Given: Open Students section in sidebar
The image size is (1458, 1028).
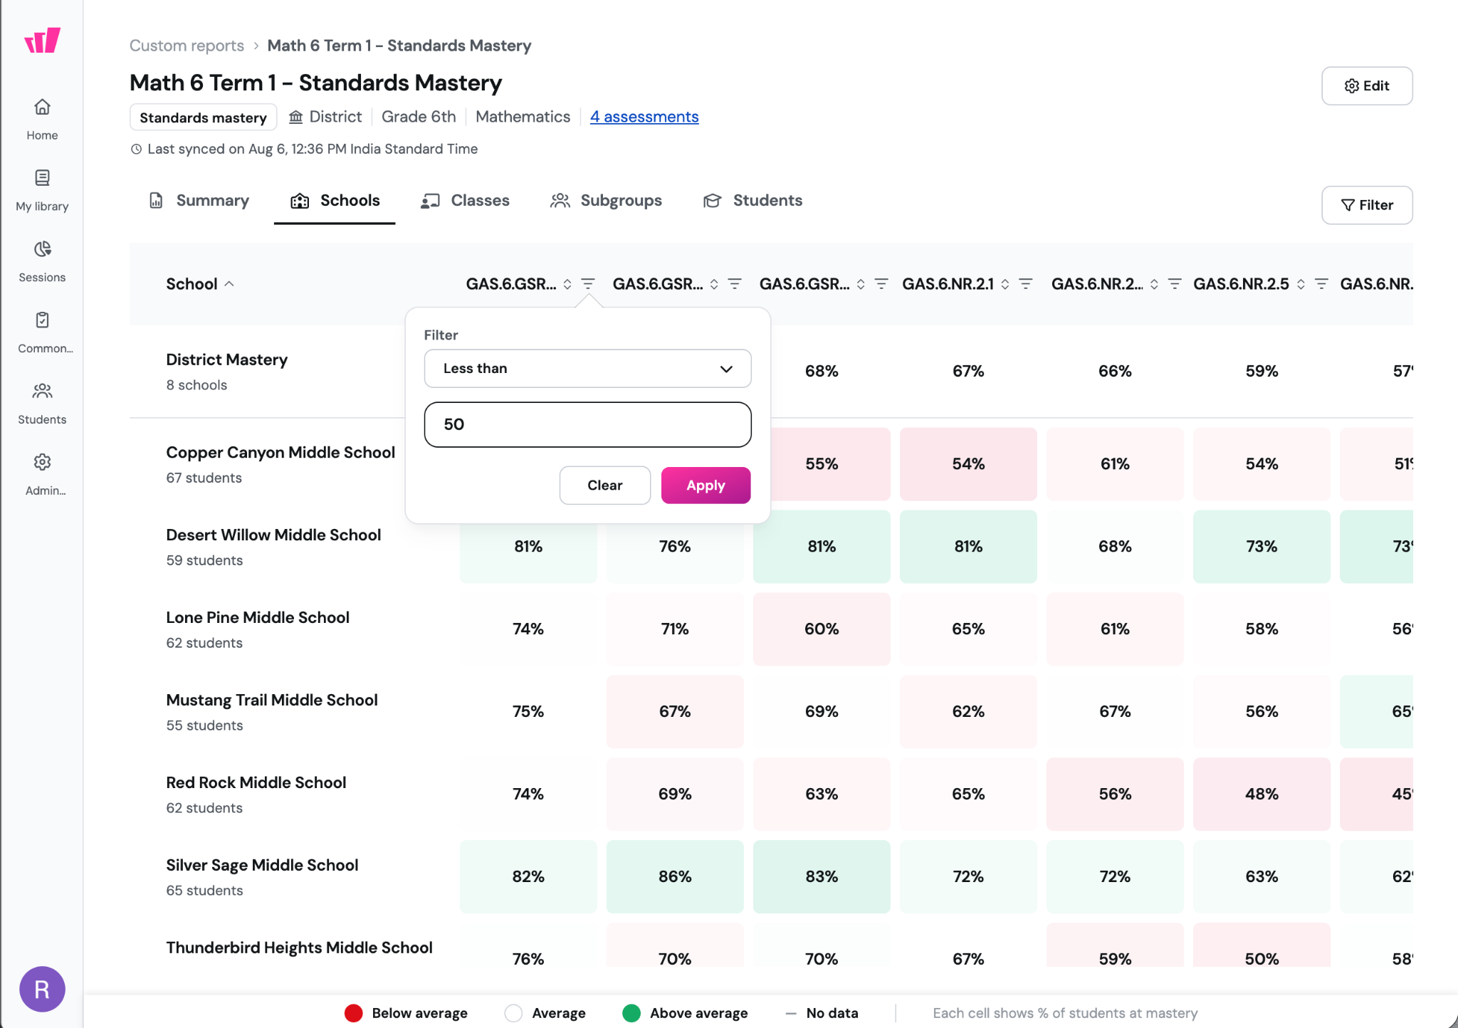Looking at the screenshot, I should (x=42, y=404).
